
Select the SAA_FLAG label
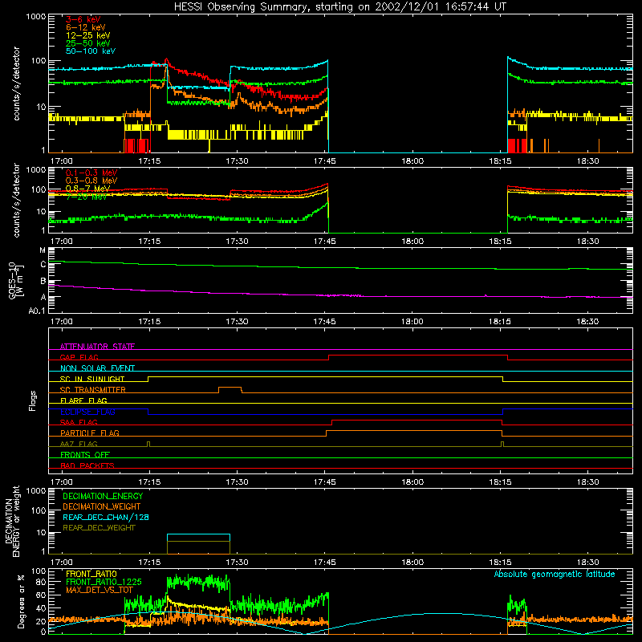pos(79,422)
